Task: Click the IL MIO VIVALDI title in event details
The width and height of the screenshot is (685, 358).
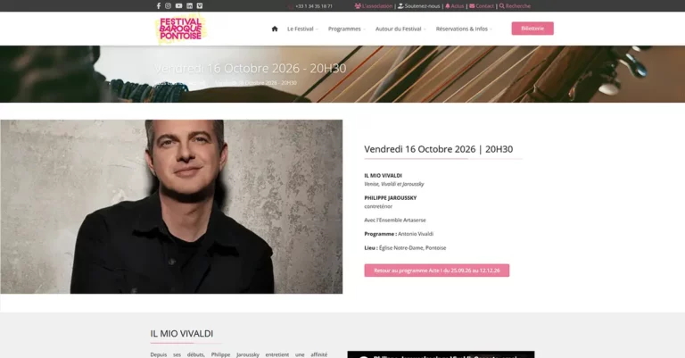Action: [x=384, y=175]
